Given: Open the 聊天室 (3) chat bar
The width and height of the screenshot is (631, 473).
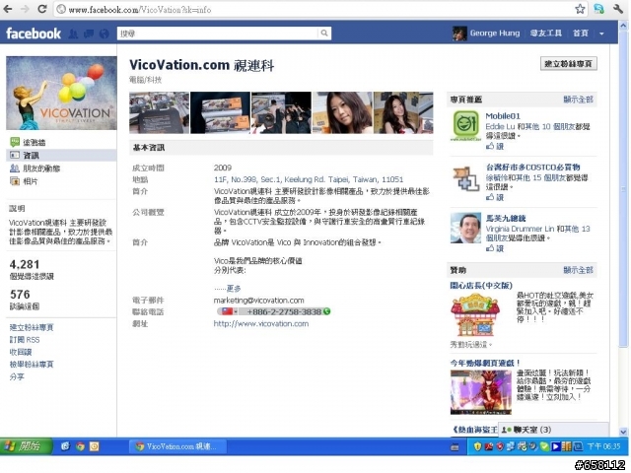Looking at the screenshot, I should (553, 430).
